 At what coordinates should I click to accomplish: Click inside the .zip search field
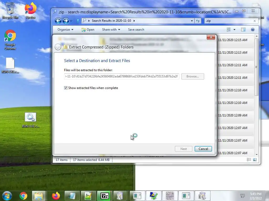[x=229, y=21]
